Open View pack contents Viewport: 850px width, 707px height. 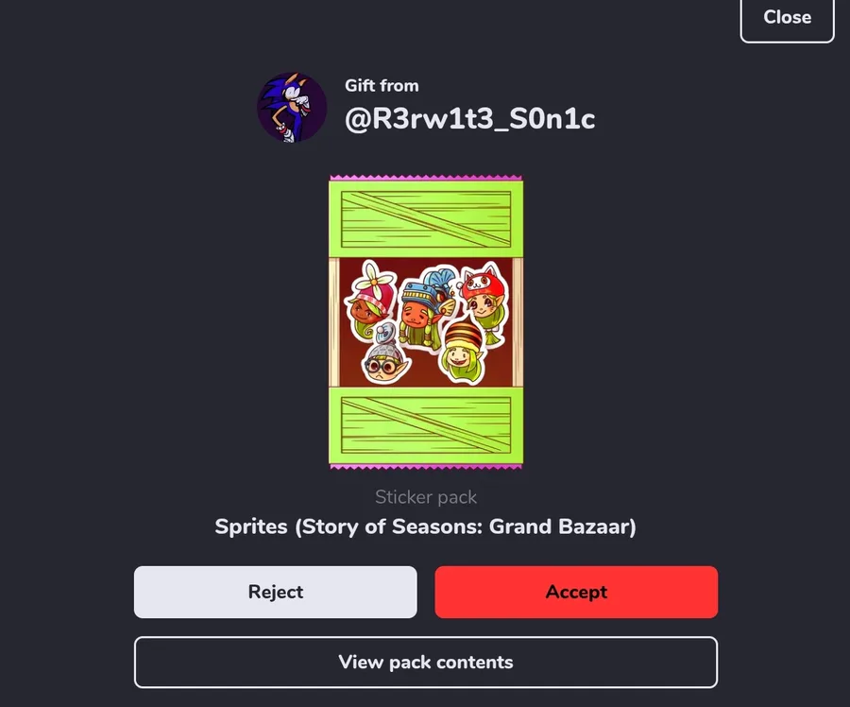pyautogui.click(x=426, y=662)
